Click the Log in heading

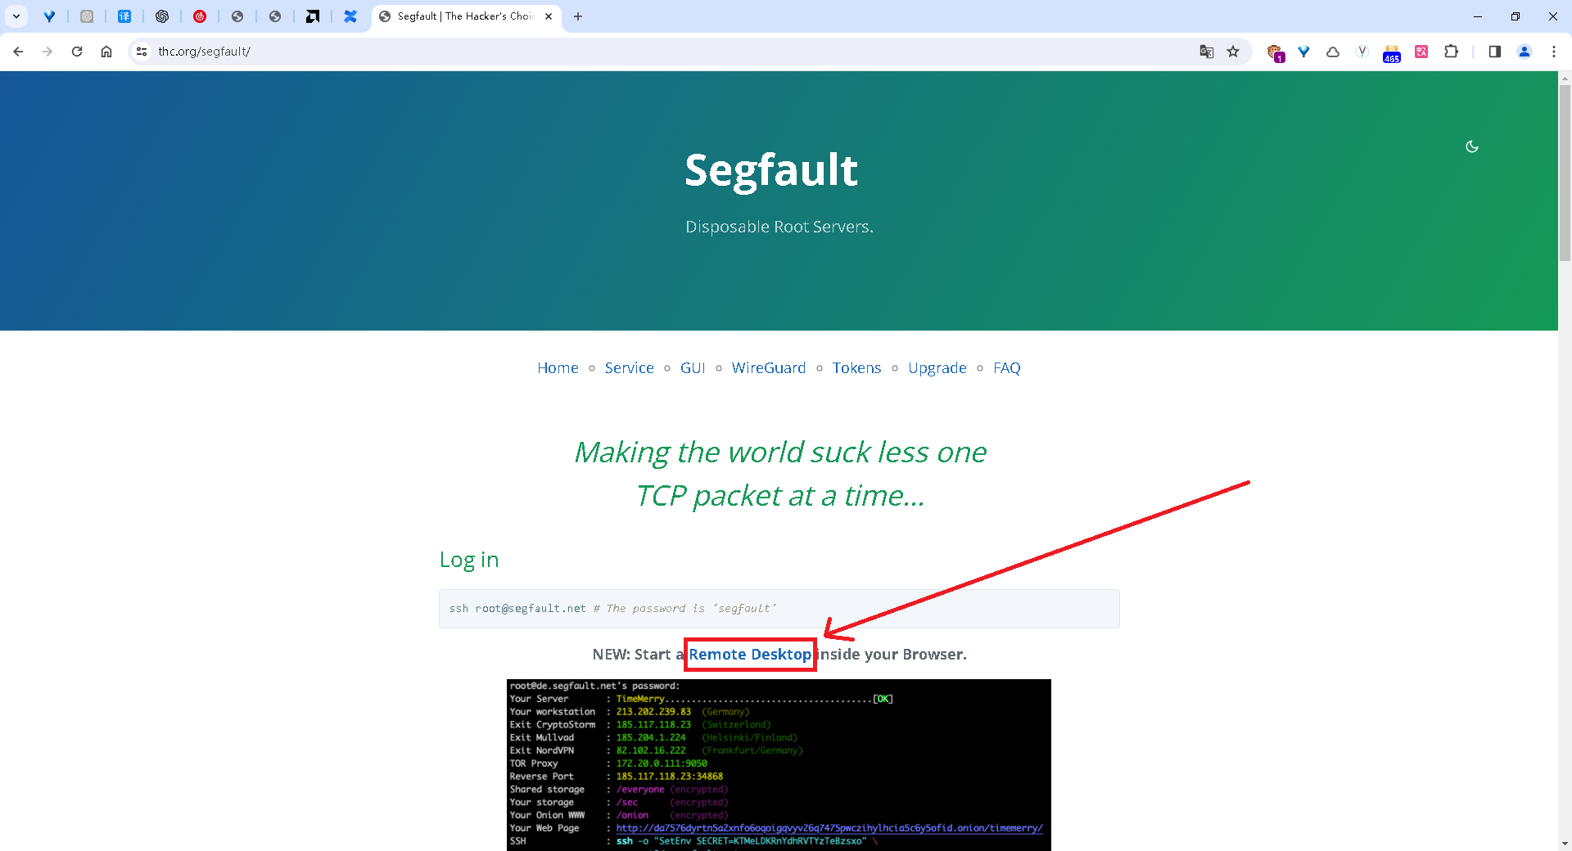(469, 561)
